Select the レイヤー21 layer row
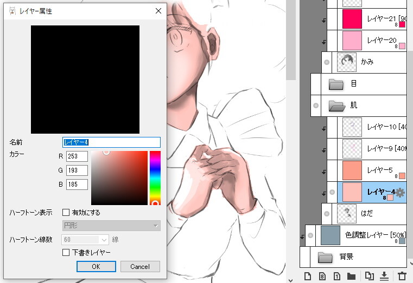This screenshot has height=283, width=413. [x=372, y=19]
